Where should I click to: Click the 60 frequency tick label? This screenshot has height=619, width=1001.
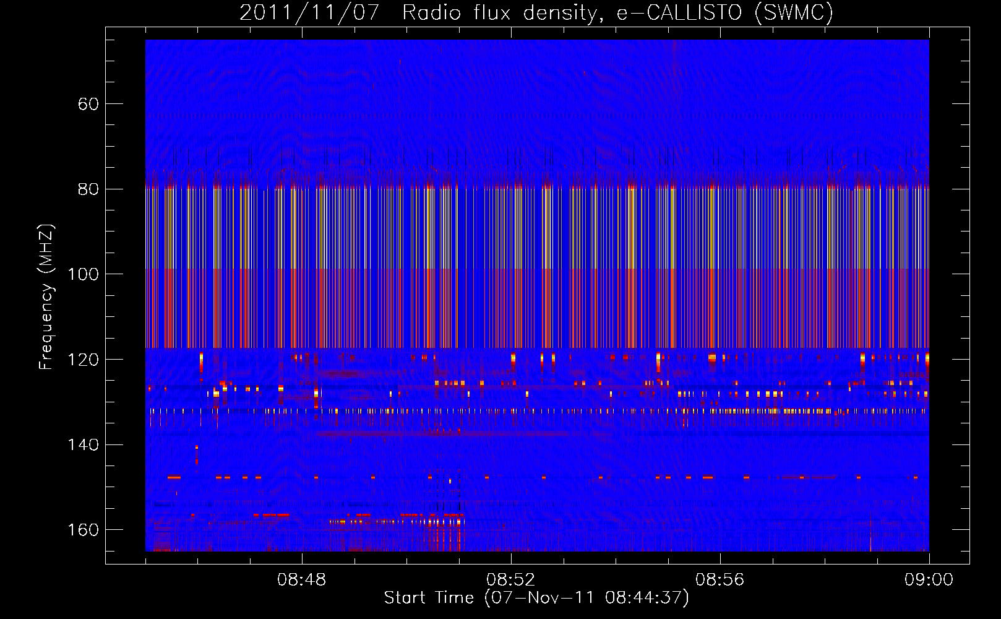click(x=88, y=103)
